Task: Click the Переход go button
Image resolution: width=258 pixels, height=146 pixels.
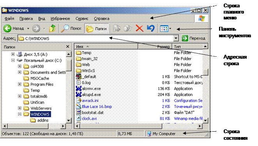Action: [194, 38]
